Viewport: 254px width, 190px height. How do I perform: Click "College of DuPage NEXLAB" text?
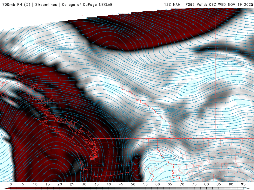87,4
